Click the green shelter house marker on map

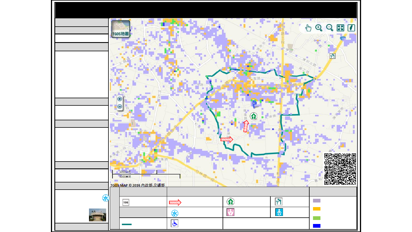pos(253,116)
